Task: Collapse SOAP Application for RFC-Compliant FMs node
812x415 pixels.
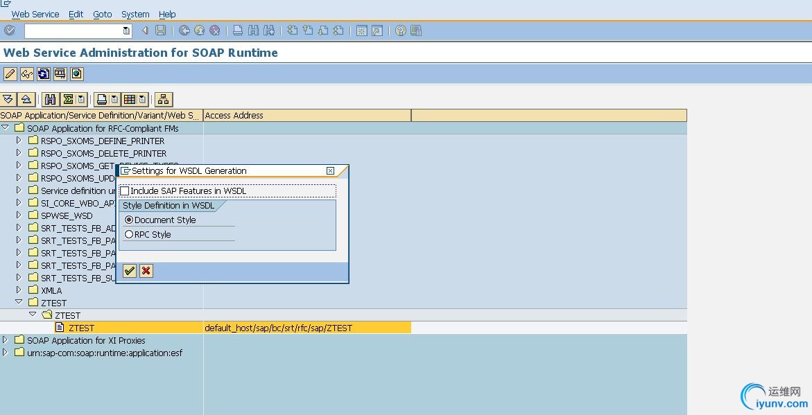Action: (x=5, y=127)
